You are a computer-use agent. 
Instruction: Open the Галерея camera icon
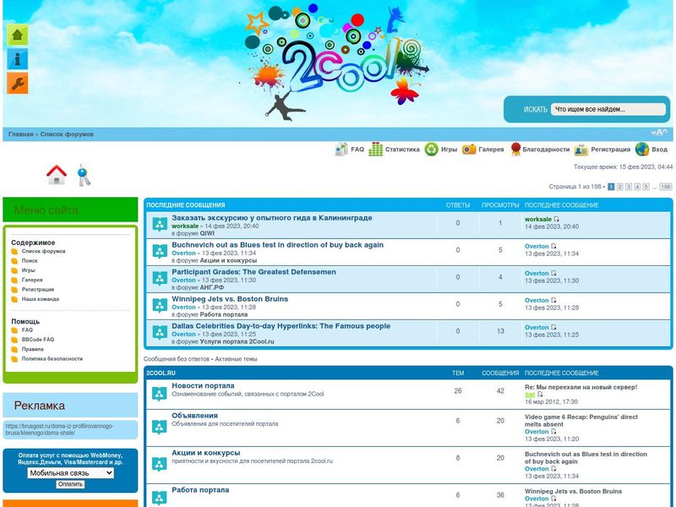tap(469, 150)
